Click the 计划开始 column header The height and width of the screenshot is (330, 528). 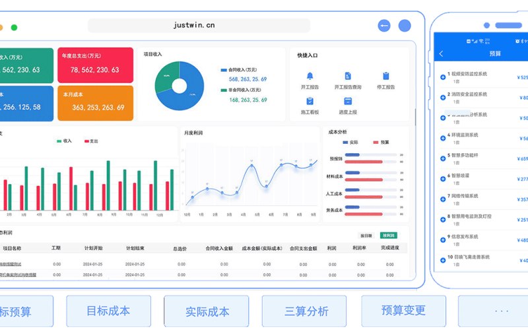point(93,248)
